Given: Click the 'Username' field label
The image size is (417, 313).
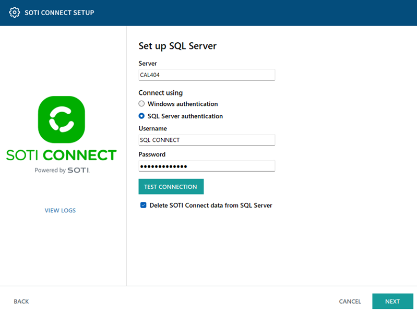Looking at the screenshot, I should [x=152, y=128].
